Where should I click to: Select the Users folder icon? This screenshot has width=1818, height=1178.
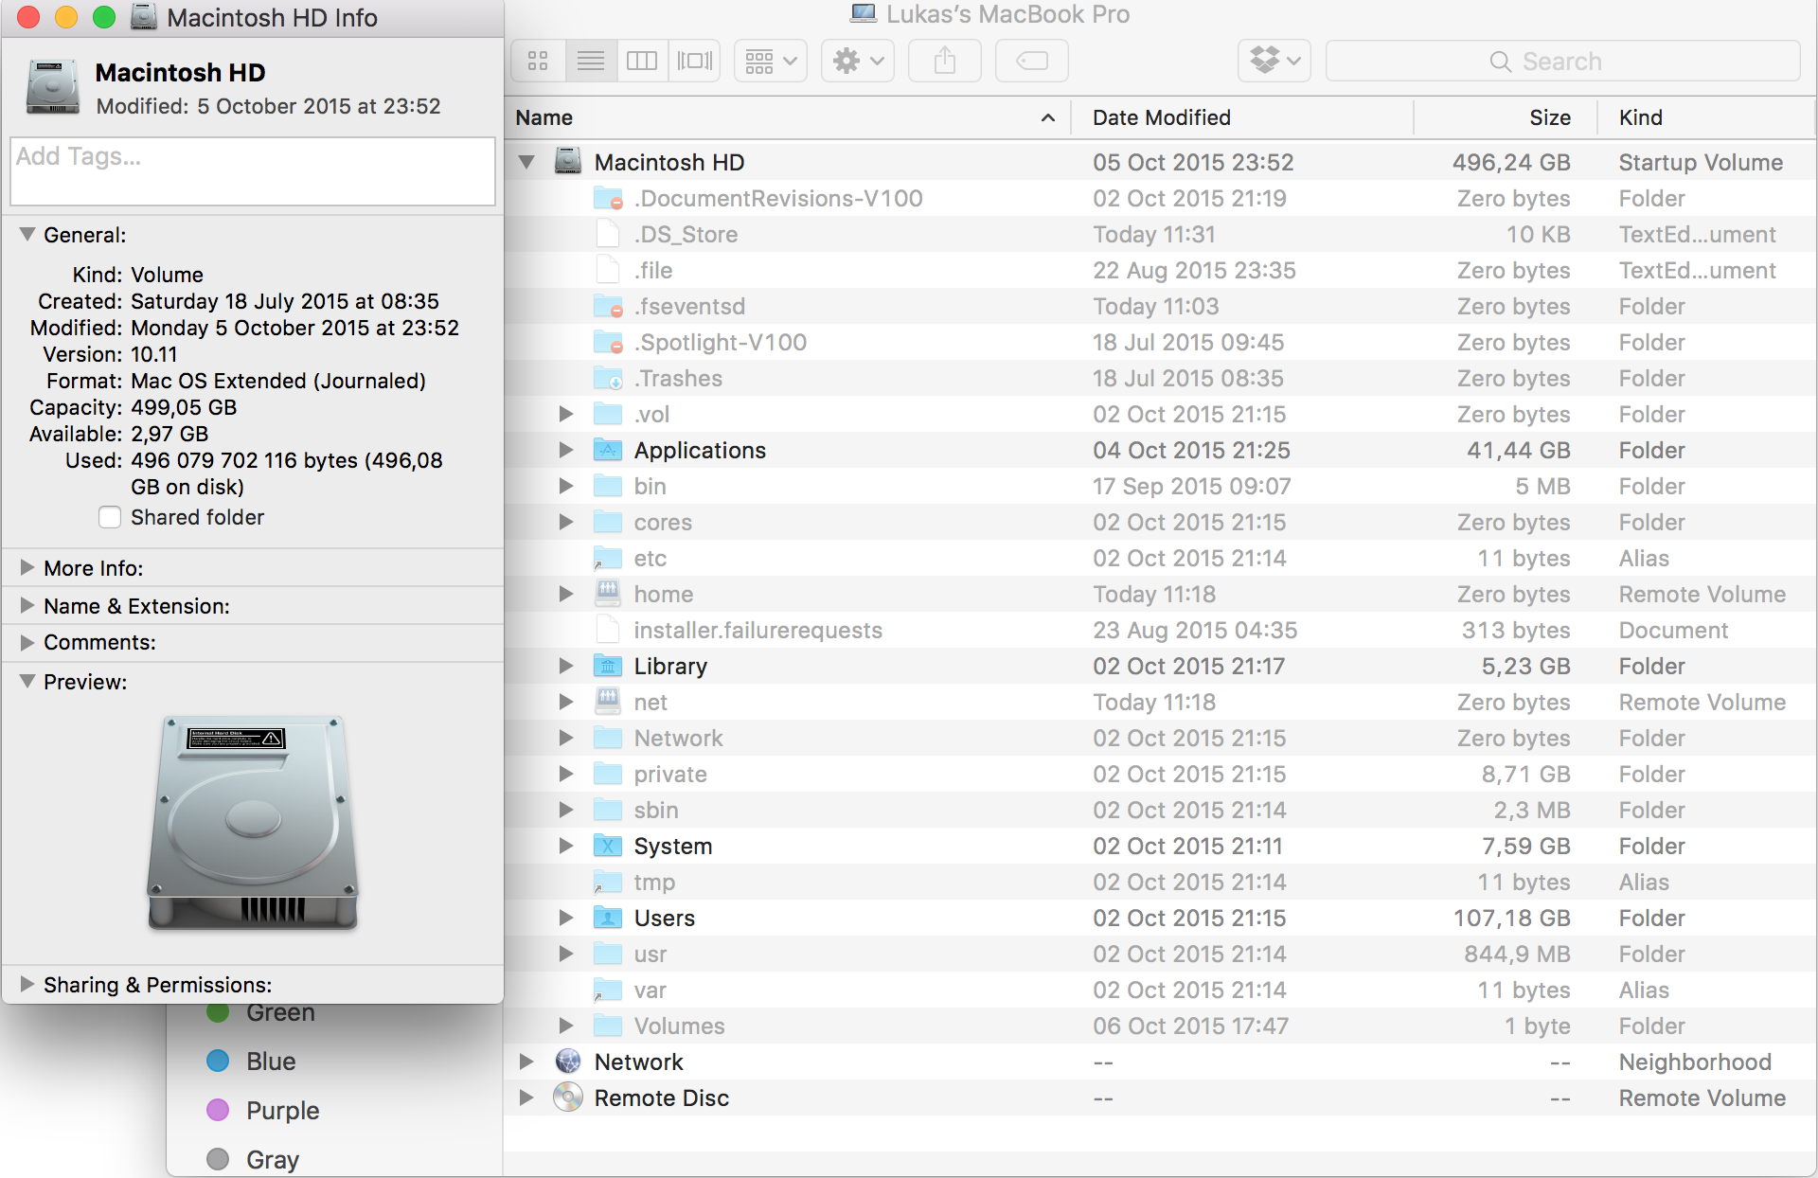click(608, 918)
